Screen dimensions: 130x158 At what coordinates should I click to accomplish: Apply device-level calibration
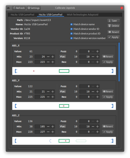point(114,37)
